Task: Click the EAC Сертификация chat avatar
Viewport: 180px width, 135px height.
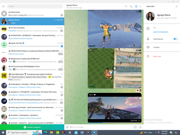Action: pos(4,76)
